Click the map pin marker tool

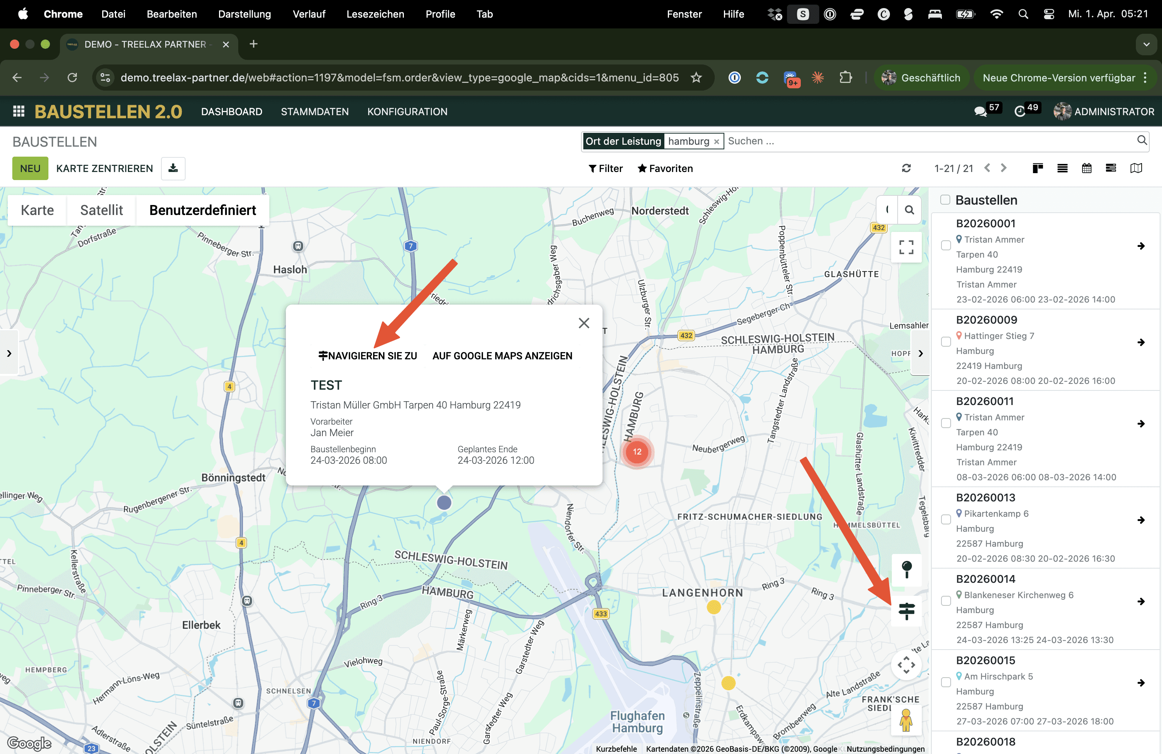[x=906, y=569]
